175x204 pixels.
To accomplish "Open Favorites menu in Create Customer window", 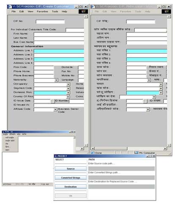I will 42,11.
